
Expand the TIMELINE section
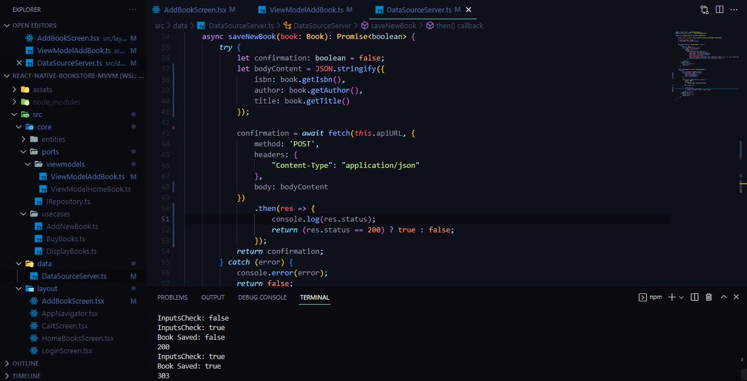(27, 375)
